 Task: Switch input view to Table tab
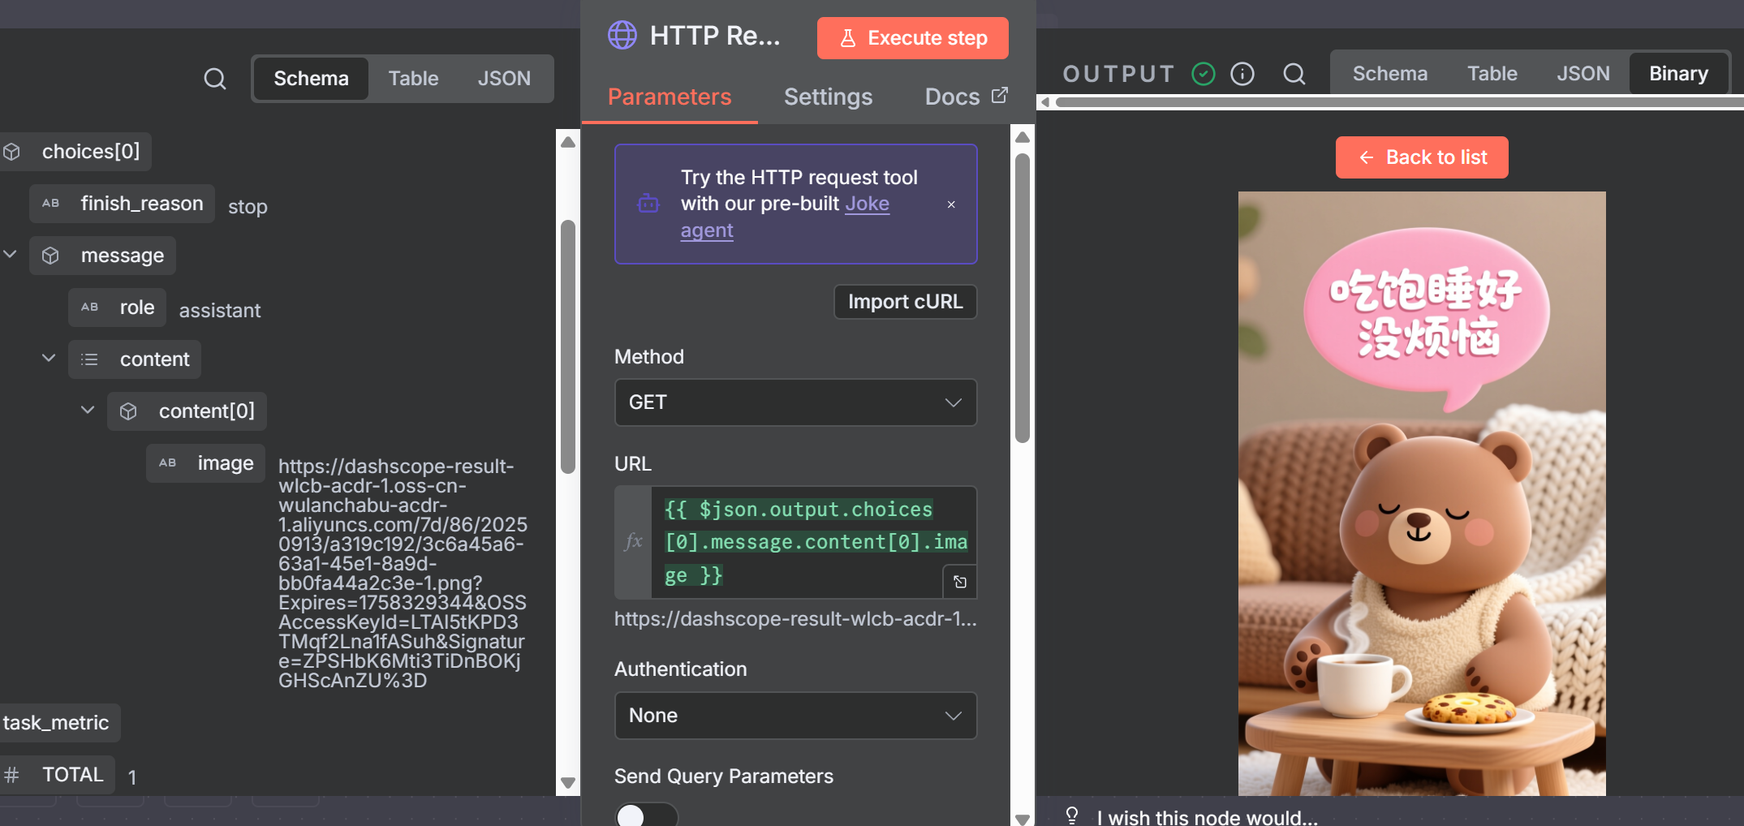point(413,79)
